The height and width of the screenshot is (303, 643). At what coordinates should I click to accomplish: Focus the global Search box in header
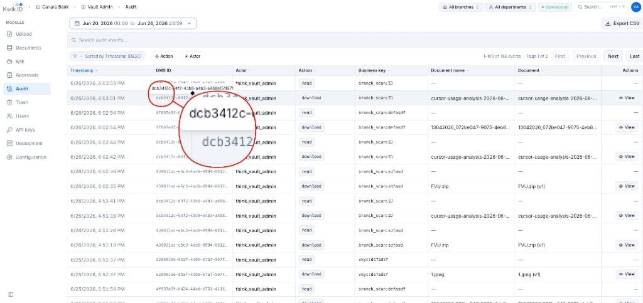pyautogui.click(x=601, y=7)
